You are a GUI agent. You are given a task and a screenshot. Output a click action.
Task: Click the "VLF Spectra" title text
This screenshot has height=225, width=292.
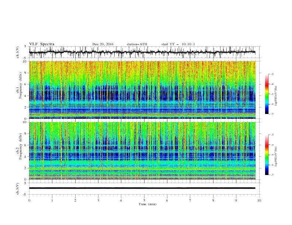pos(42,44)
